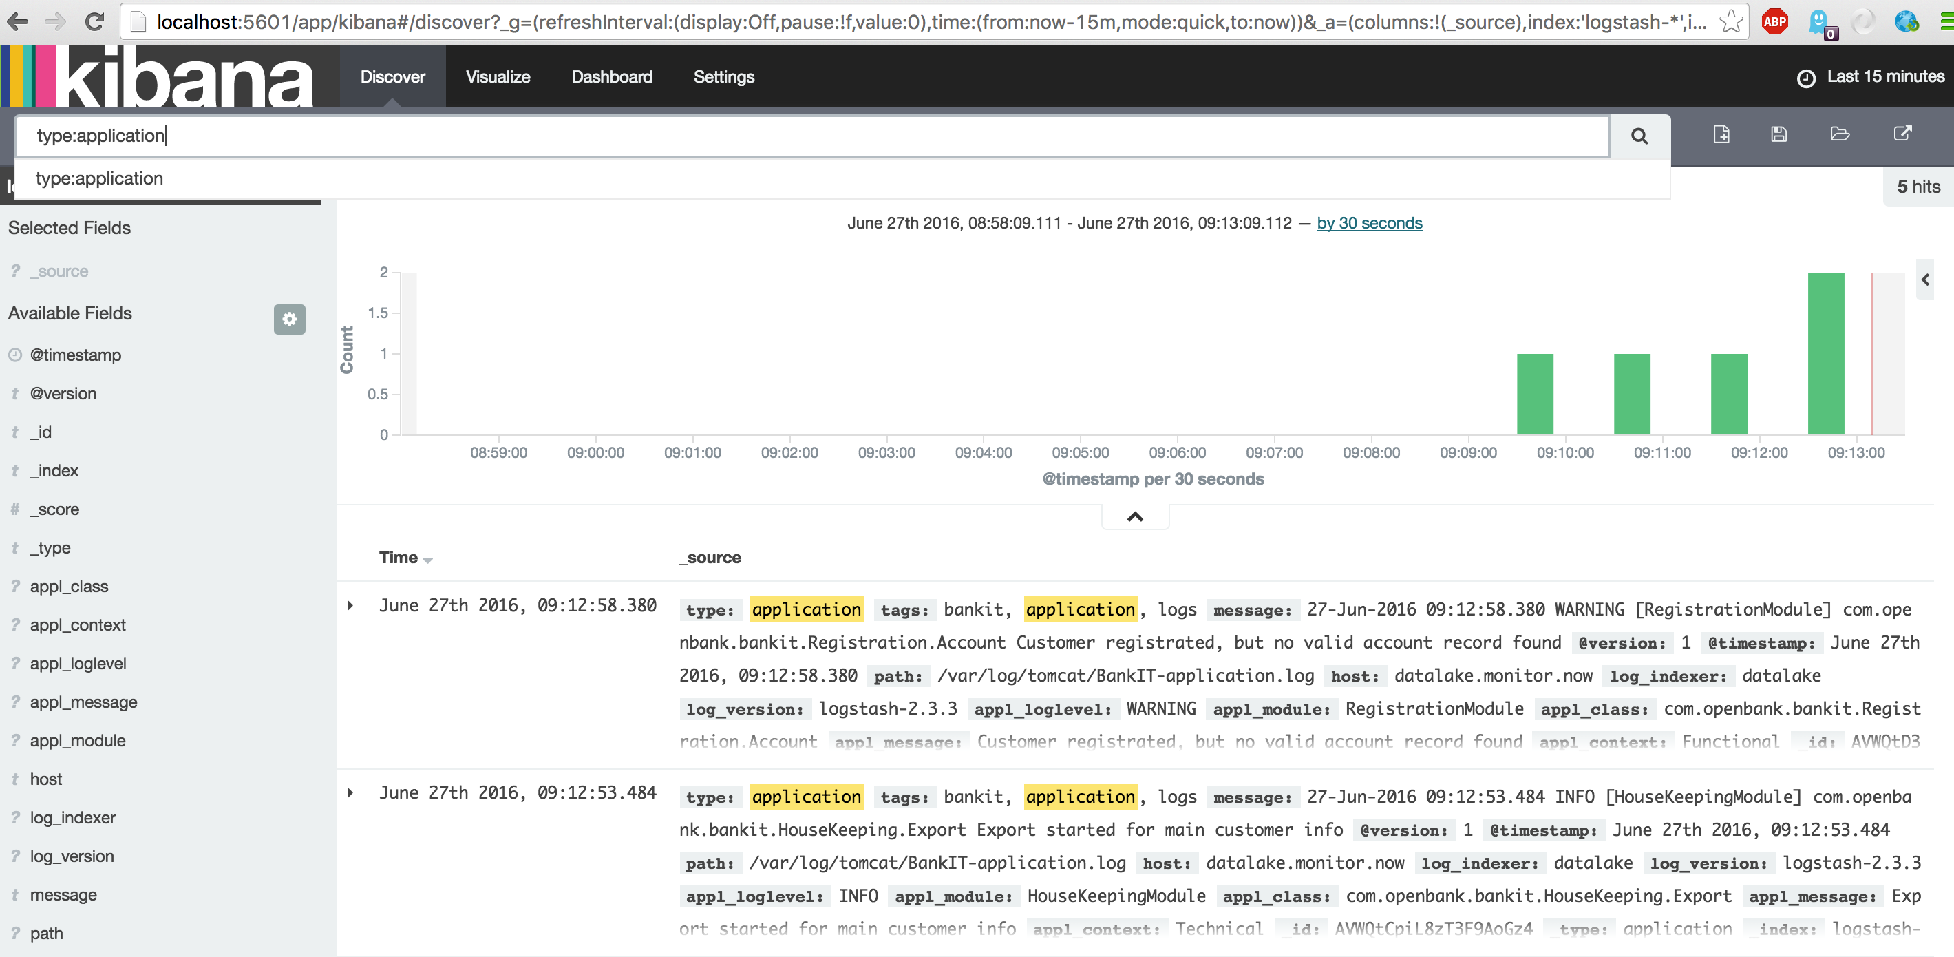The image size is (1954, 957).
Task: Click the New Search document icon
Action: (x=1721, y=134)
